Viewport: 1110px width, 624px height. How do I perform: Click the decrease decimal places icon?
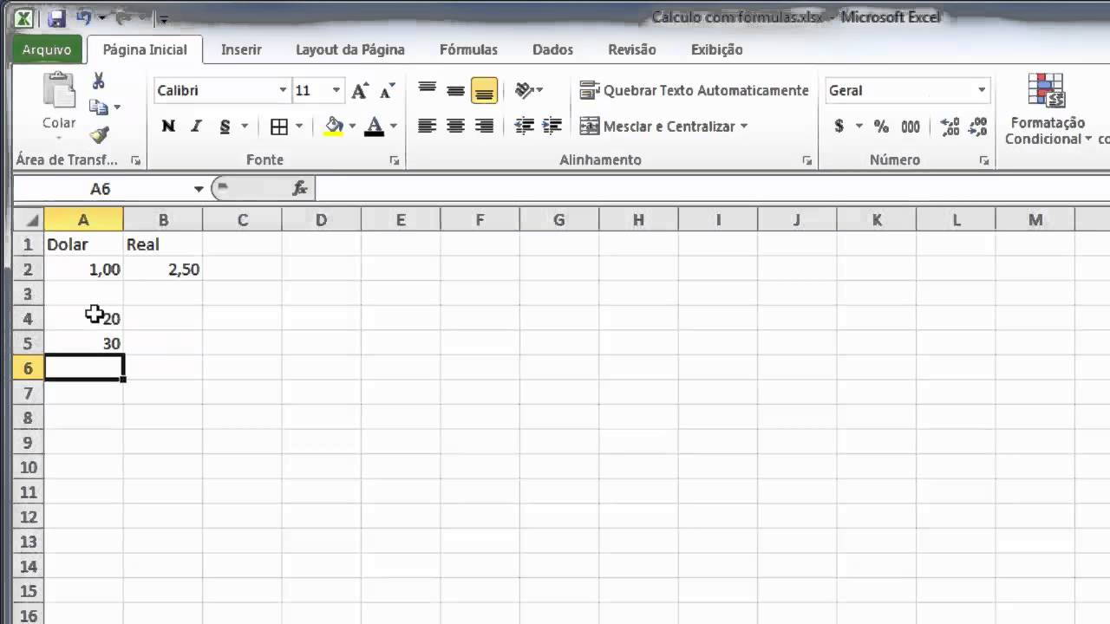[978, 127]
